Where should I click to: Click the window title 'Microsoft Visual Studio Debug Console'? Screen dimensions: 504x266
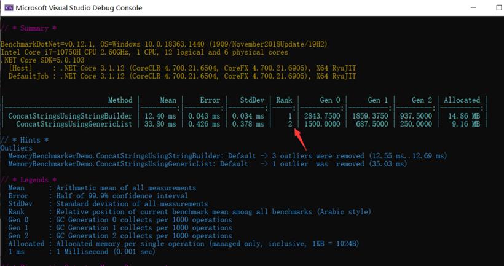click(79, 8)
